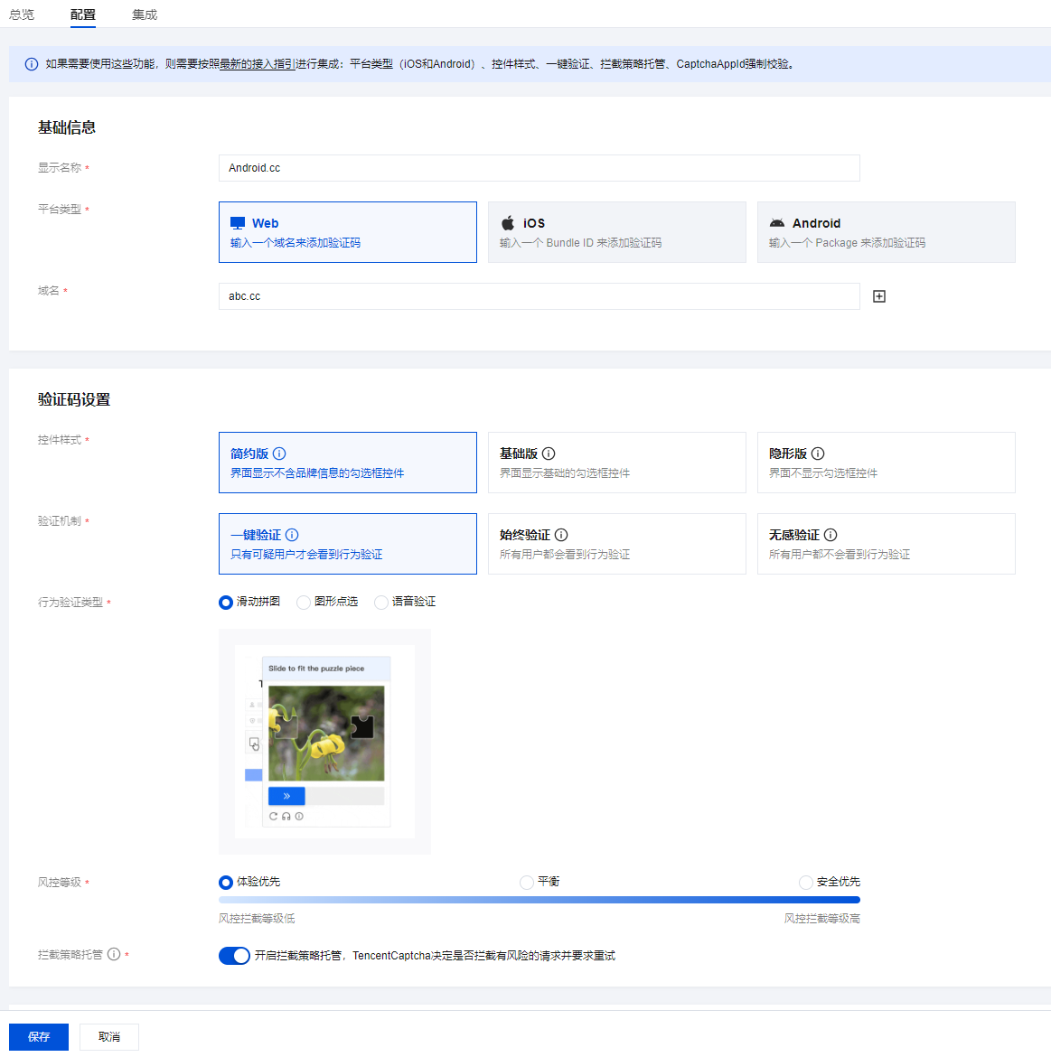Click info icon next to 简约版

coord(279,454)
